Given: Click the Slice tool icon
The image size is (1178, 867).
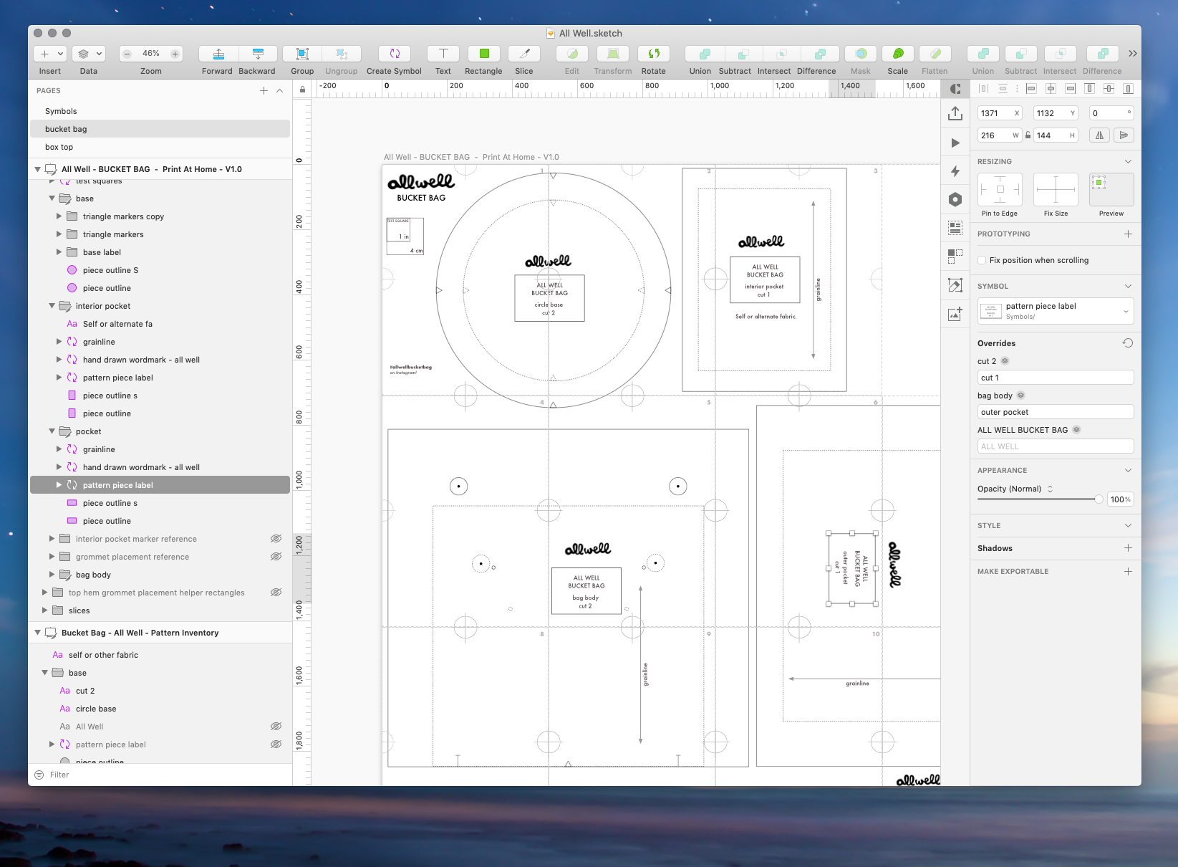Looking at the screenshot, I should point(524,54).
